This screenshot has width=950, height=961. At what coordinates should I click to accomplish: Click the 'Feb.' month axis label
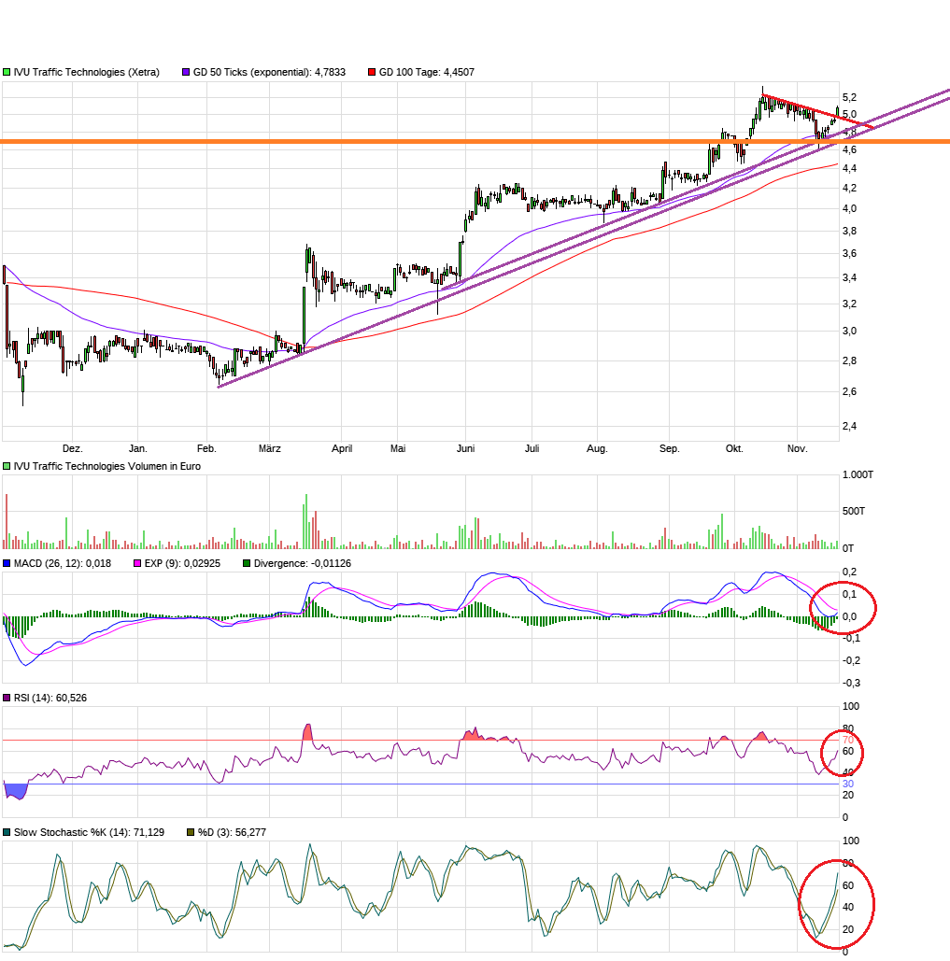(206, 448)
